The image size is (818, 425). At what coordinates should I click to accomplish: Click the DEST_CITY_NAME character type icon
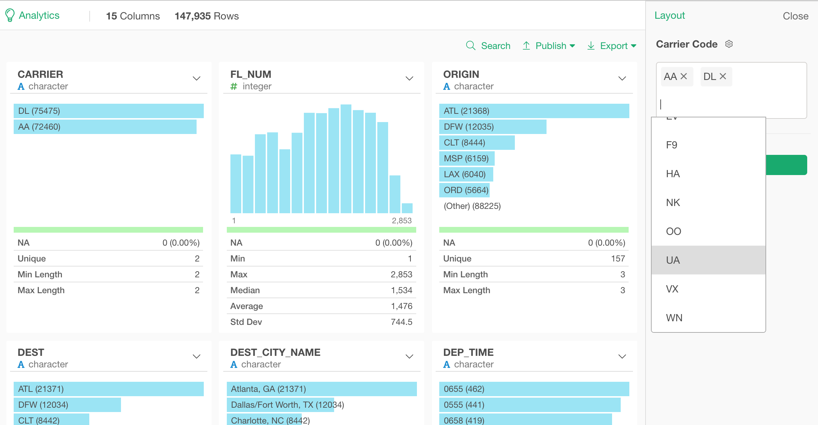click(234, 364)
